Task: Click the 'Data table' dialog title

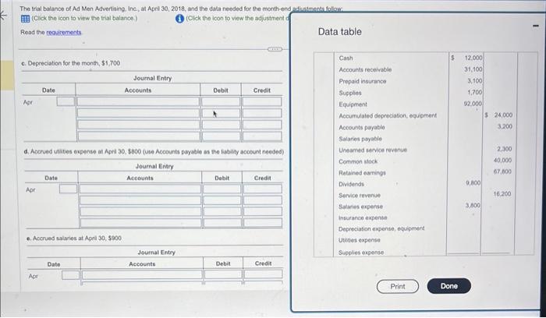Action: pos(339,32)
